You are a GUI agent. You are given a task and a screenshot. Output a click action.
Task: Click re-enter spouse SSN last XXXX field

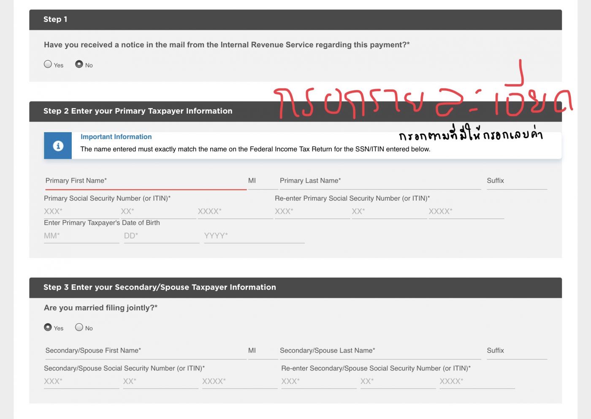pyautogui.click(x=477, y=381)
